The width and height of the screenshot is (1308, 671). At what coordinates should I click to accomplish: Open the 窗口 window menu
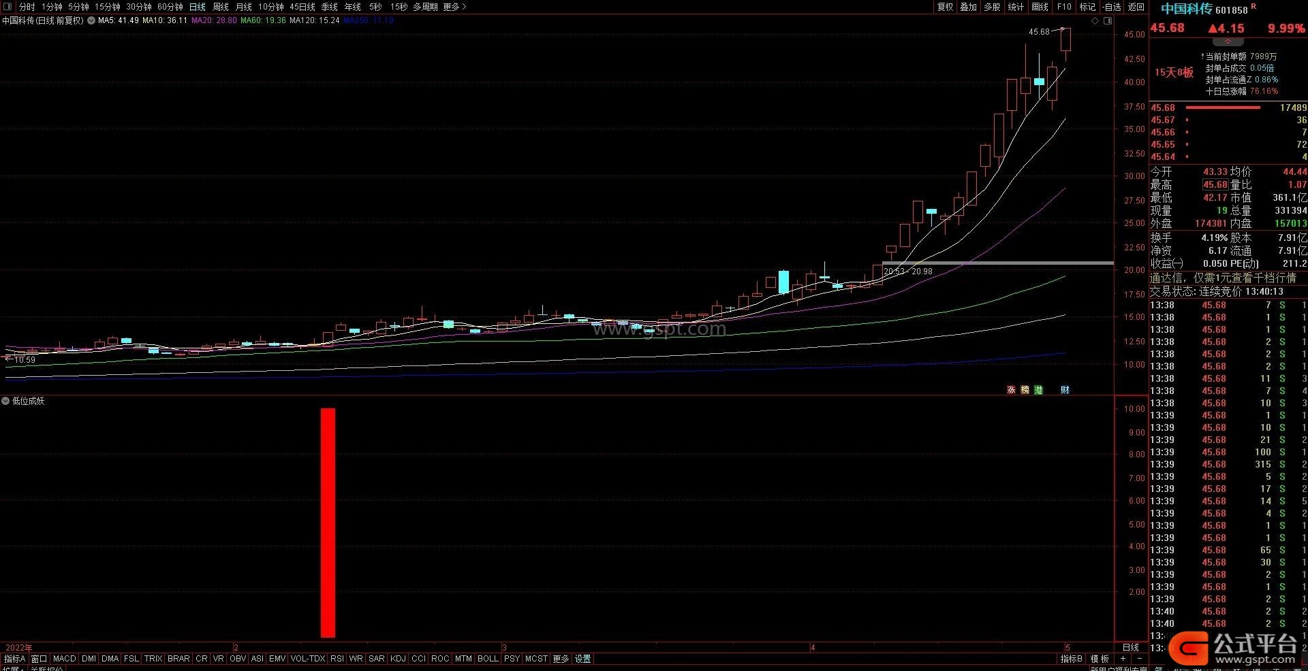click(40, 659)
